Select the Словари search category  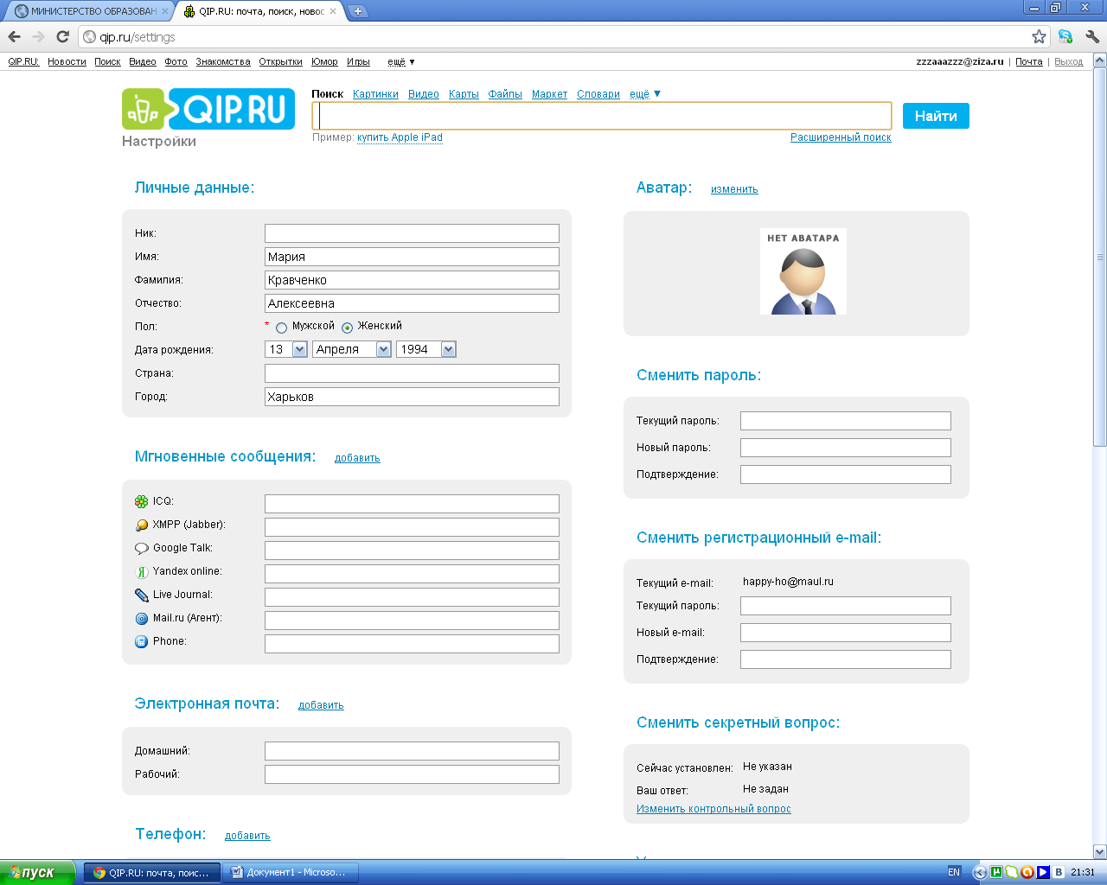pyautogui.click(x=598, y=94)
